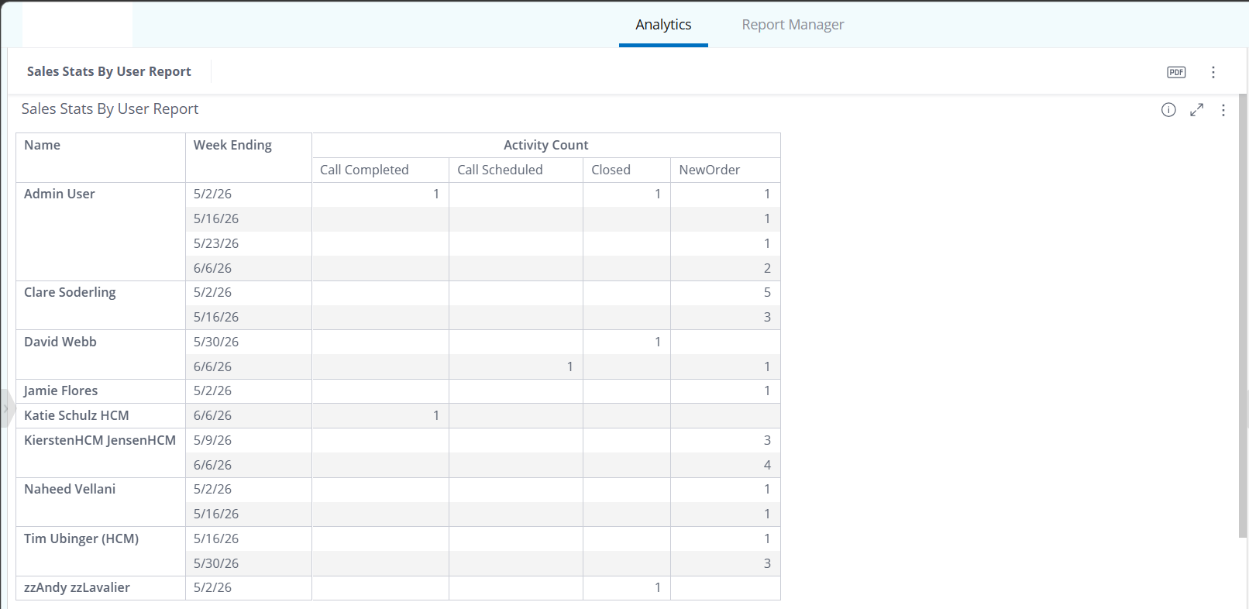The height and width of the screenshot is (609, 1249).
Task: Click Clare Soderling's NewOrder value 5
Action: pyautogui.click(x=725, y=293)
